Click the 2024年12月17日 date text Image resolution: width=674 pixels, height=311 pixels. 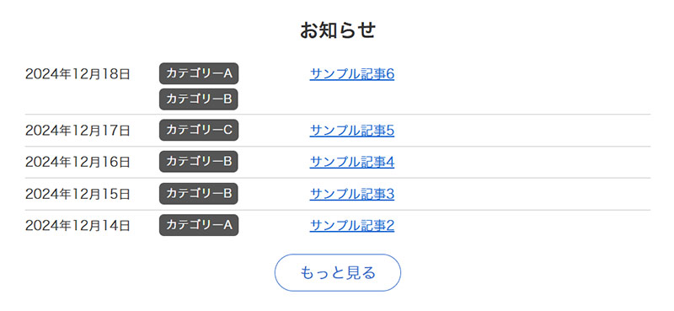78,131
